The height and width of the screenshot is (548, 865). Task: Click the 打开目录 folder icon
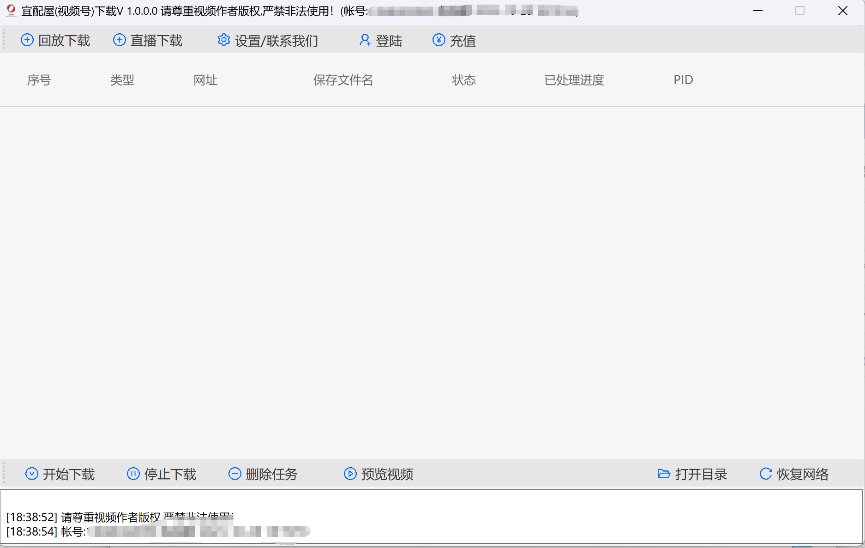click(664, 474)
